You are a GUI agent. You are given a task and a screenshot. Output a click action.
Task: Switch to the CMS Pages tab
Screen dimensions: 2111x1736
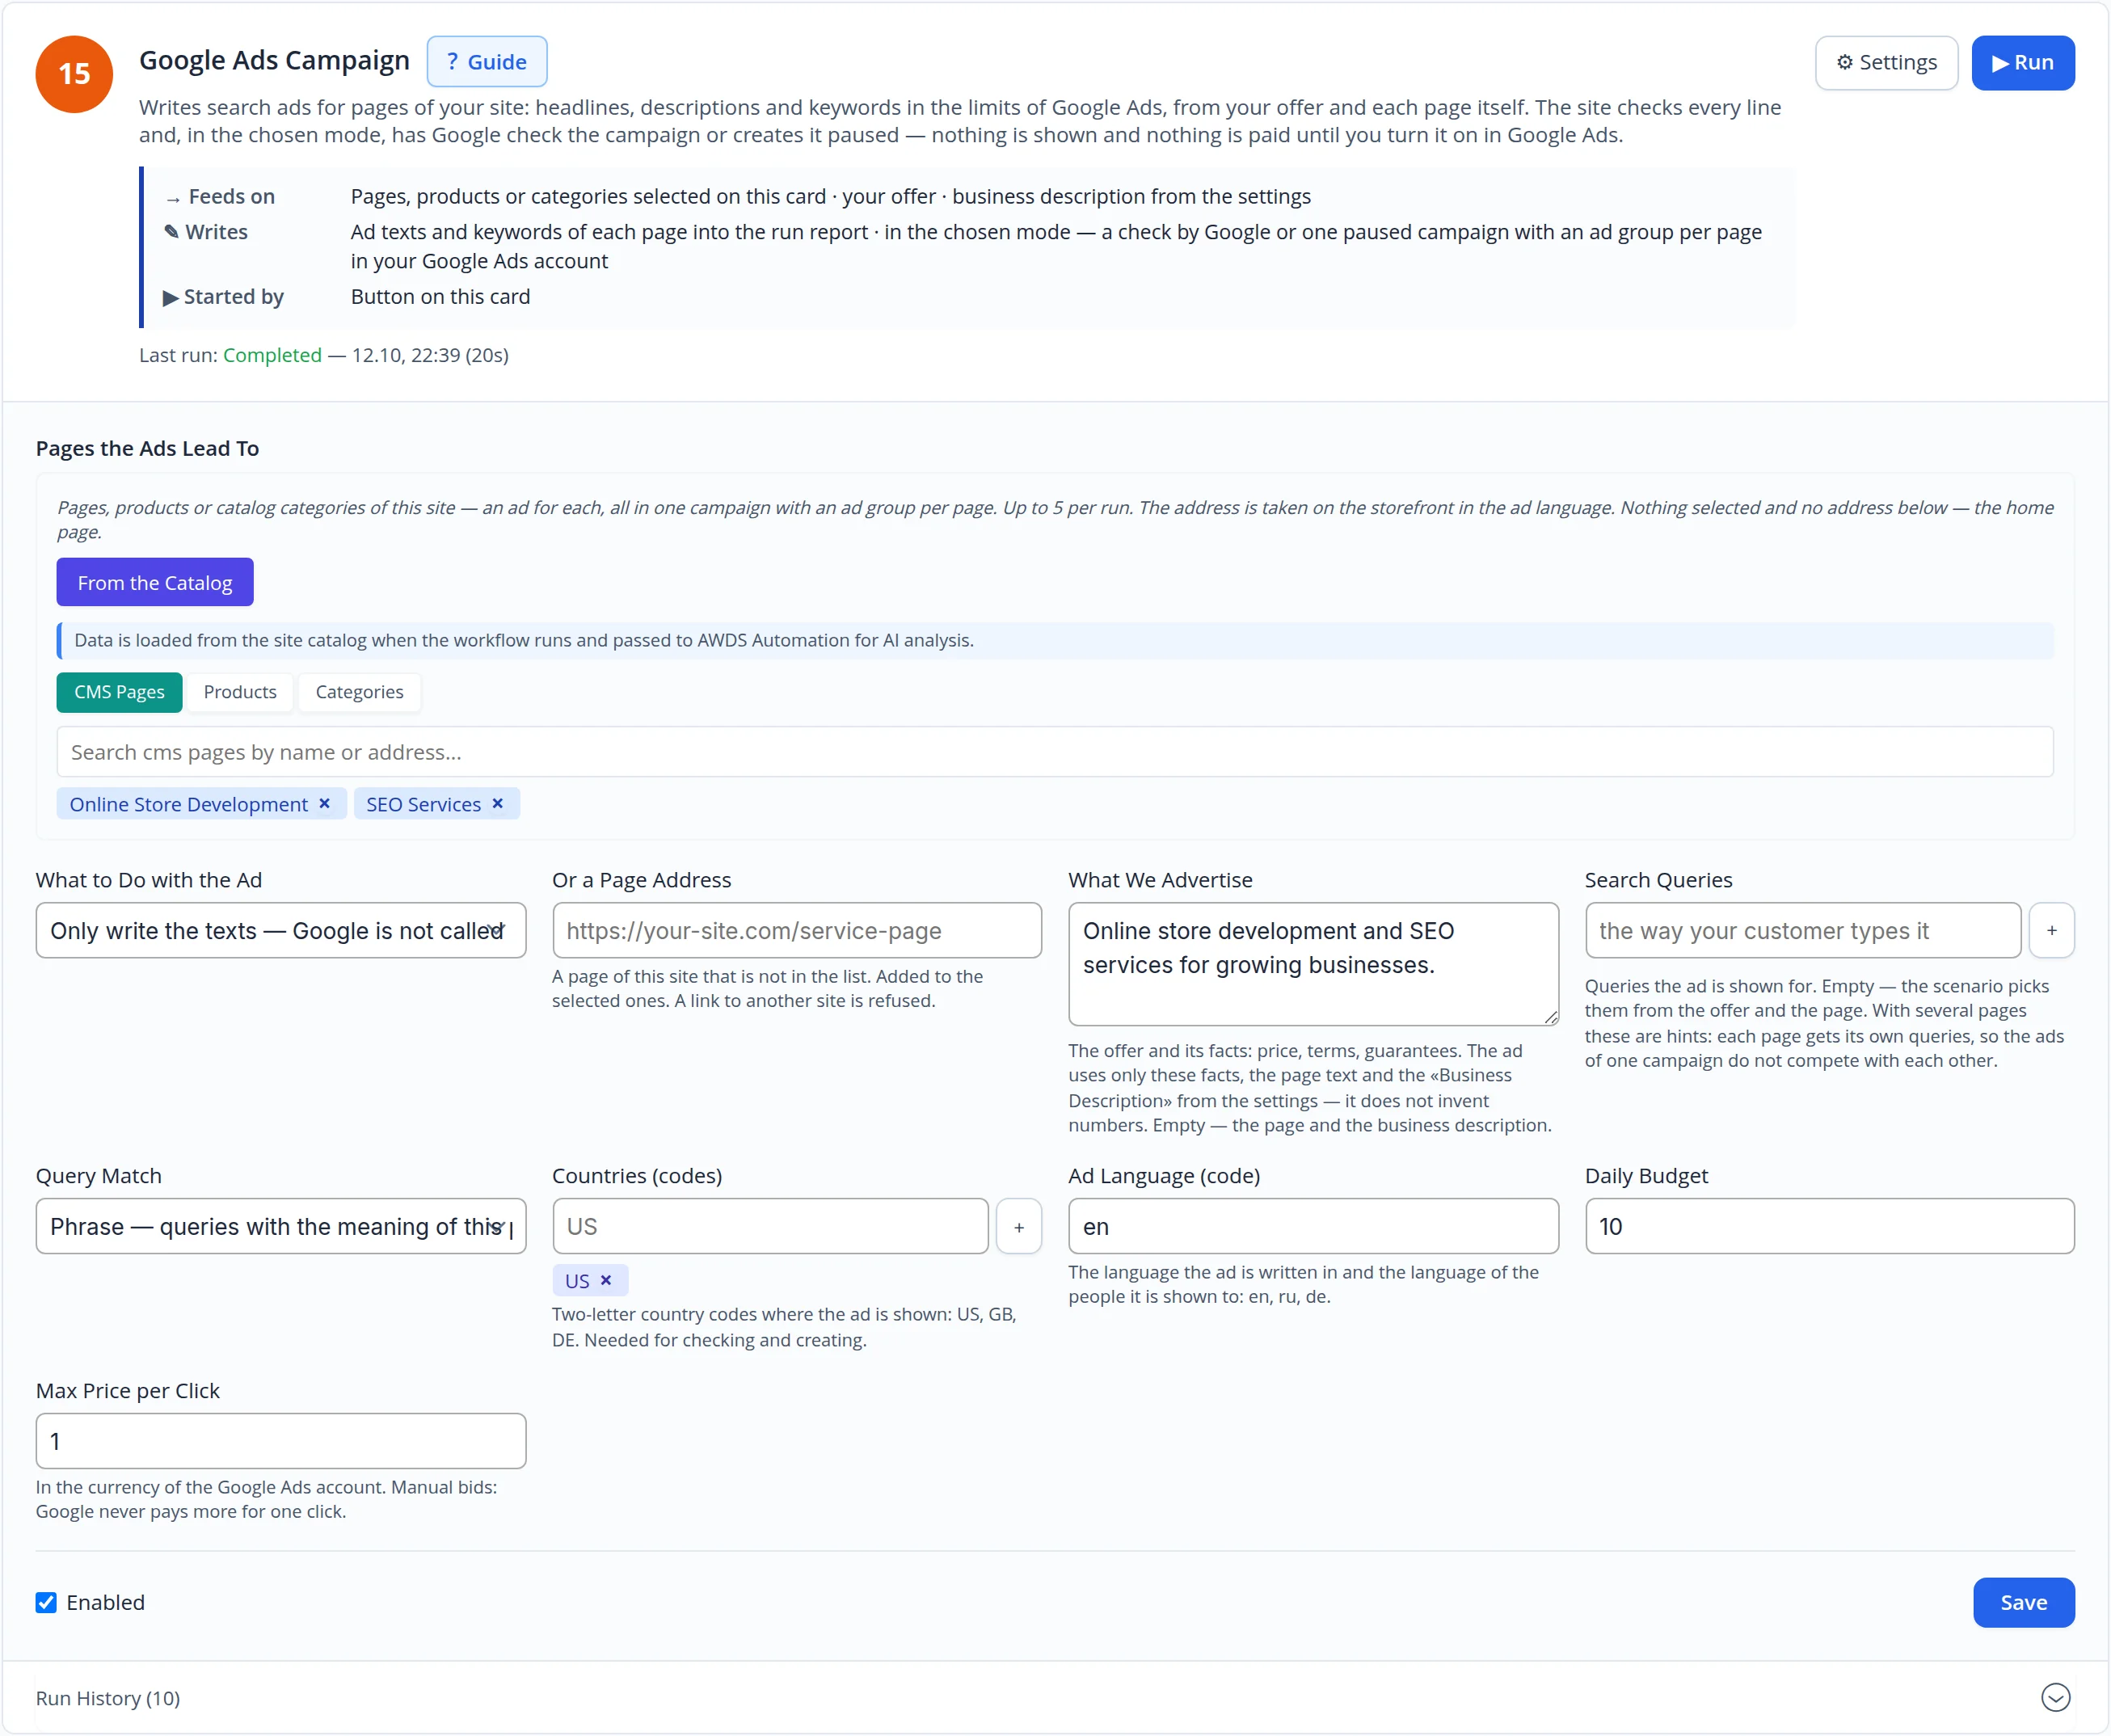click(x=119, y=692)
